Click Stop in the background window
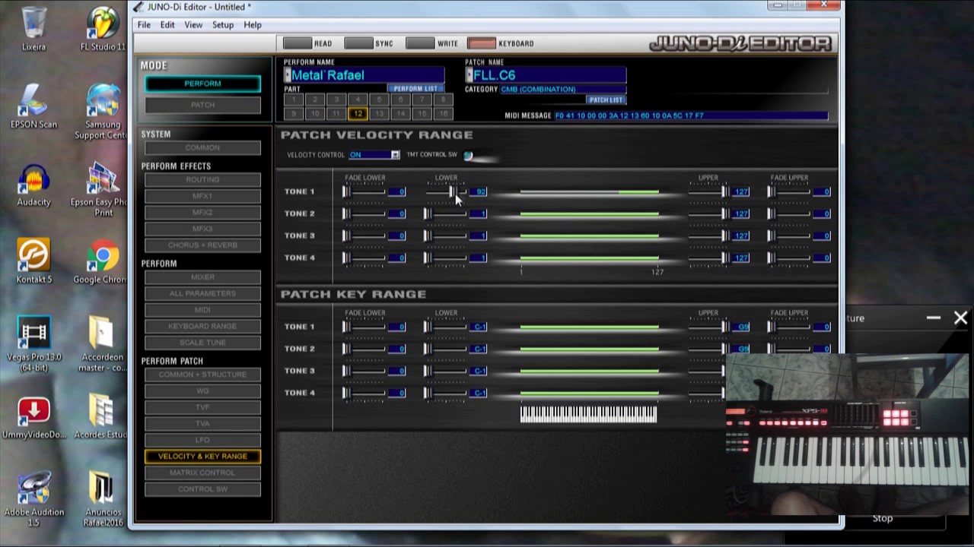This screenshot has height=547, width=974. 883,518
